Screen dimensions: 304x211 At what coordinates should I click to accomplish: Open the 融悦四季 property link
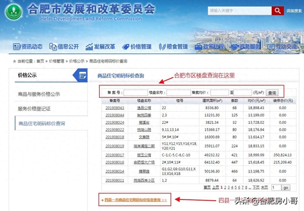(144, 115)
